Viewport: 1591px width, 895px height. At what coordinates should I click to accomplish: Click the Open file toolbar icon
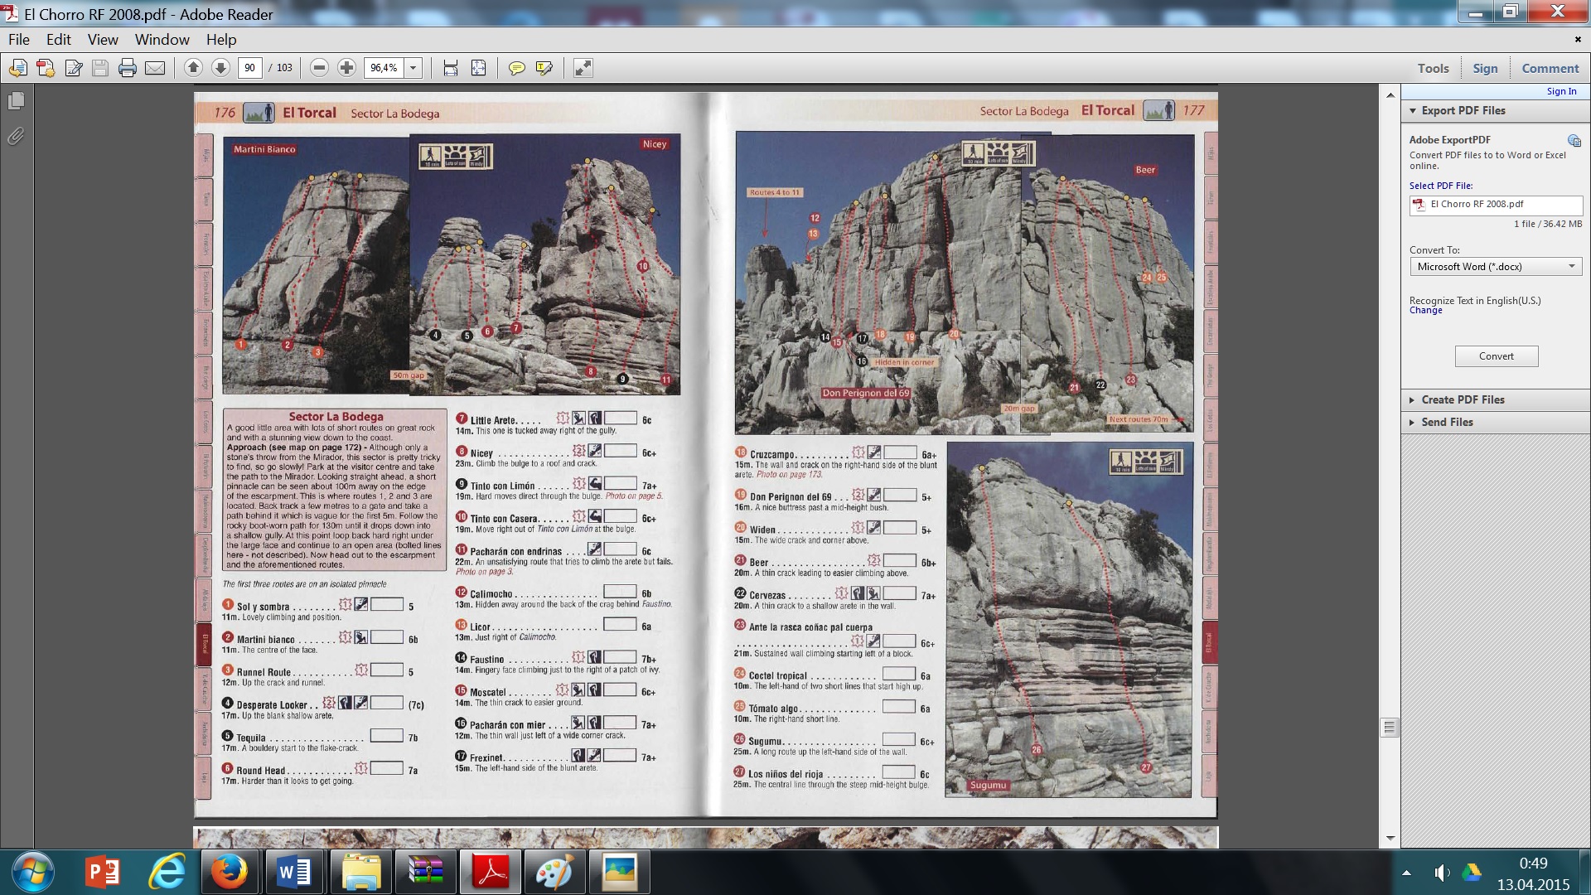pyautogui.click(x=17, y=68)
